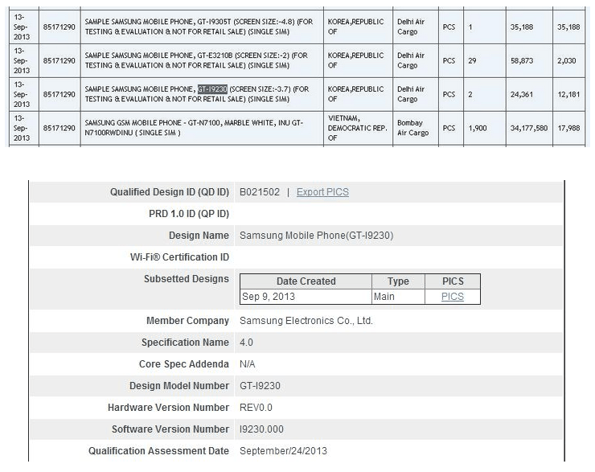Click the Wi-Fi Certification ID label
The height and width of the screenshot is (472, 595).
(179, 257)
